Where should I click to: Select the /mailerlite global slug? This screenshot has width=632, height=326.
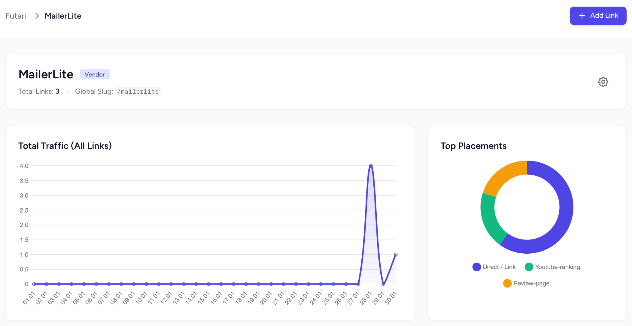pos(138,92)
